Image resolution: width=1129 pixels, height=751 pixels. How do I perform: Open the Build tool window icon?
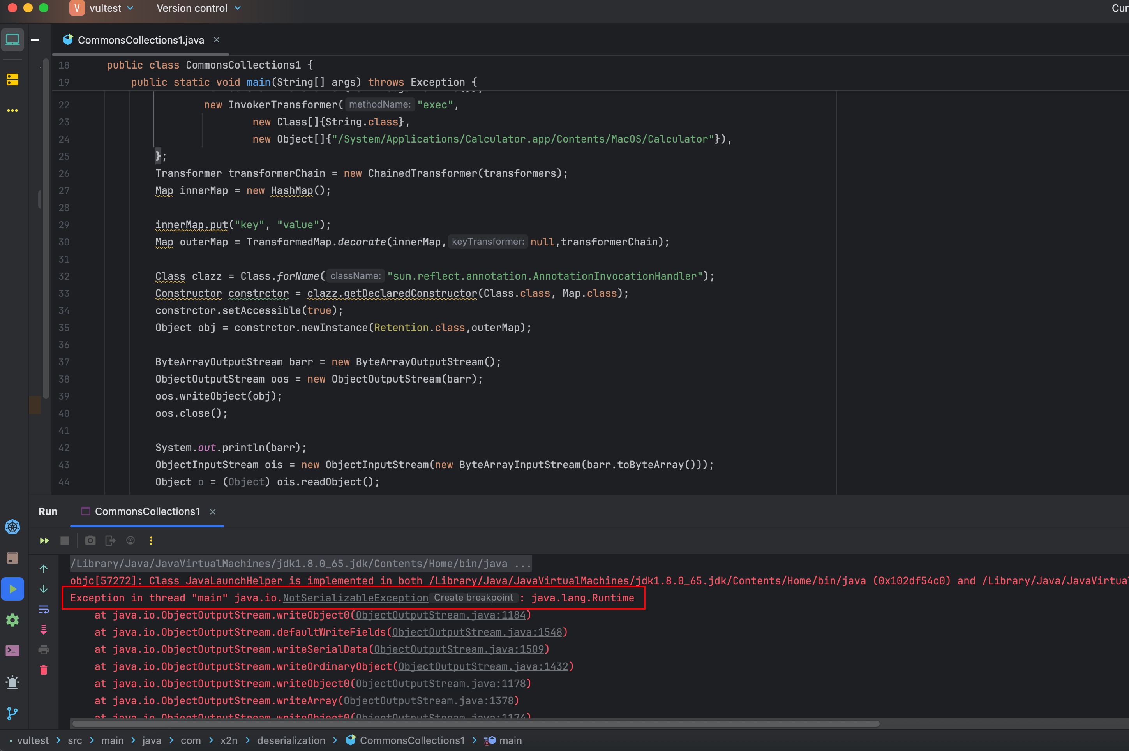[x=12, y=558]
